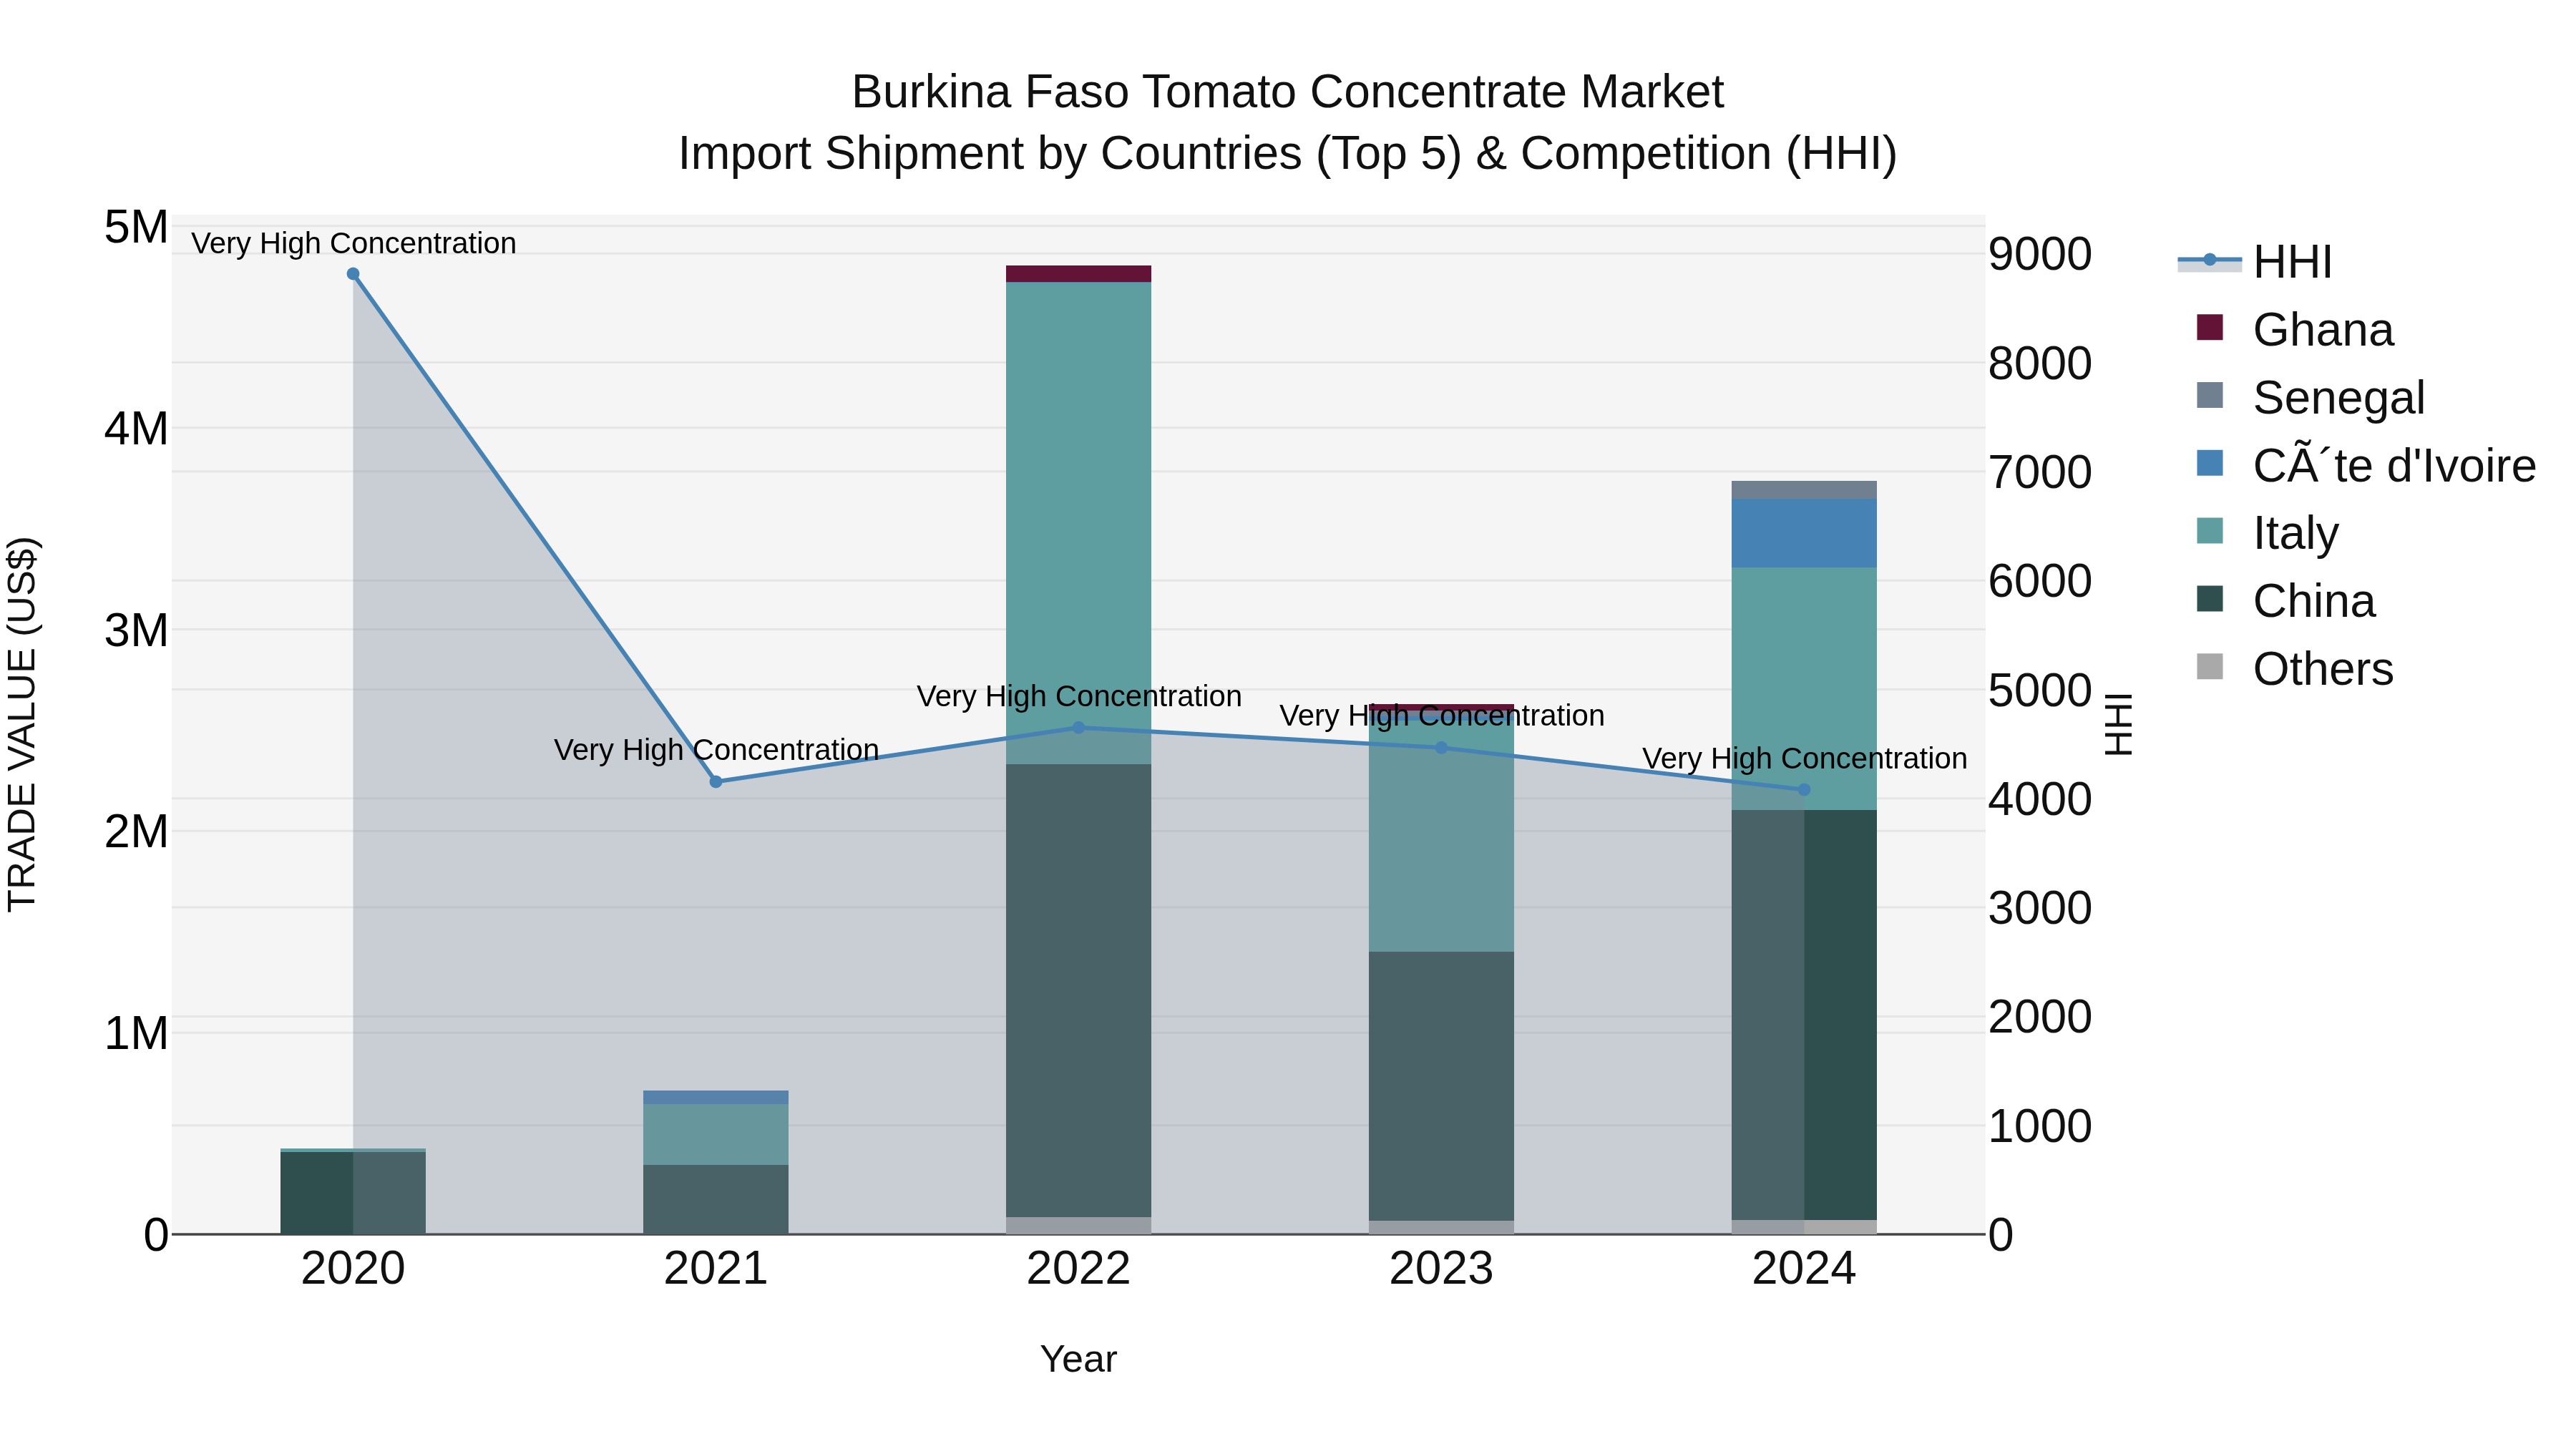The width and height of the screenshot is (2576, 1449).
Task: Click the 2024 x-axis tick label
Action: 1804,1269
